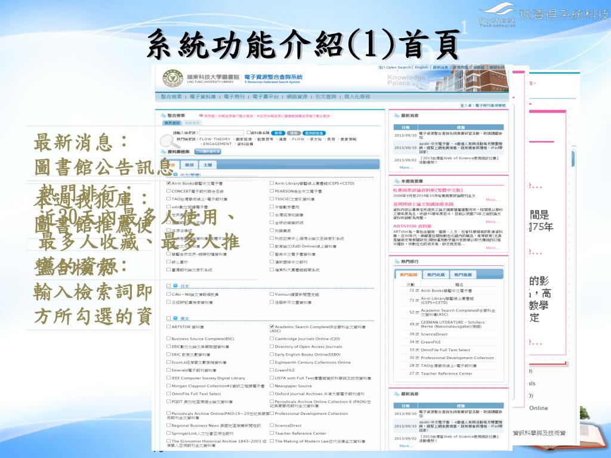Click the Ling Tung University Library logo
Image resolution: width=611 pixels, height=458 pixels.
pyautogui.click(x=172, y=78)
